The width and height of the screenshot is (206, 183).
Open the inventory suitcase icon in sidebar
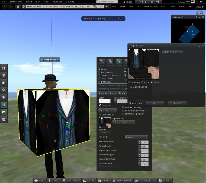(x=4, y=83)
